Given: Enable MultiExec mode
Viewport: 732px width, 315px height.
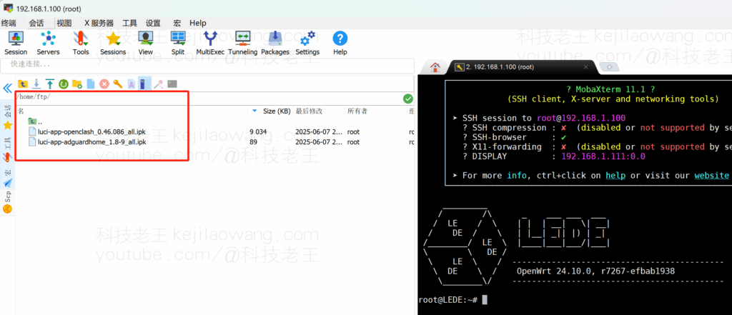Looking at the screenshot, I should click(210, 44).
